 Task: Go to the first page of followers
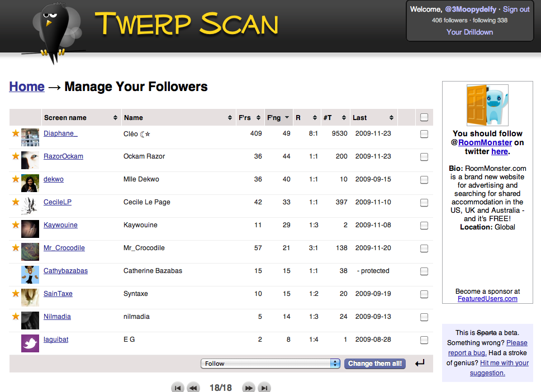pyautogui.click(x=177, y=388)
